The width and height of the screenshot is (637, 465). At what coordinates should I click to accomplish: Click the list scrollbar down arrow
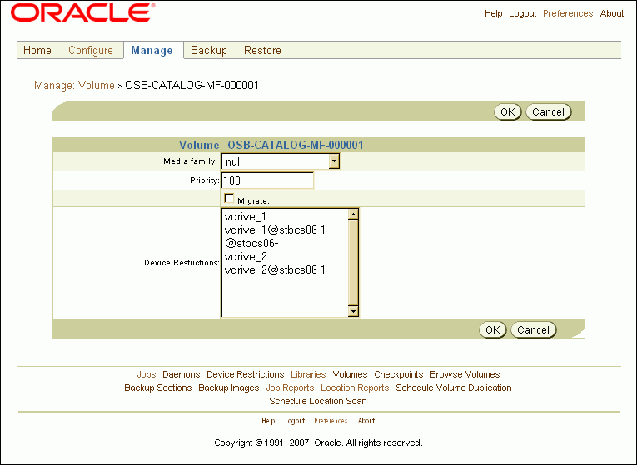[x=353, y=311]
